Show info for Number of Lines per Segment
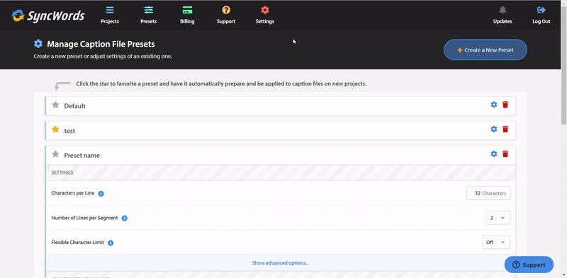567x278 pixels. tap(125, 219)
